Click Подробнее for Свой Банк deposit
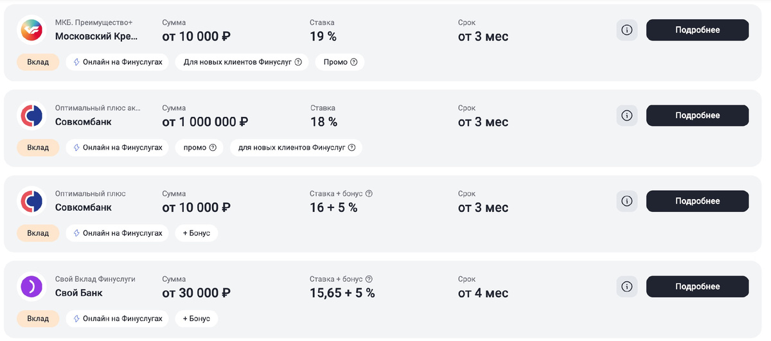771x341 pixels. pos(697,286)
